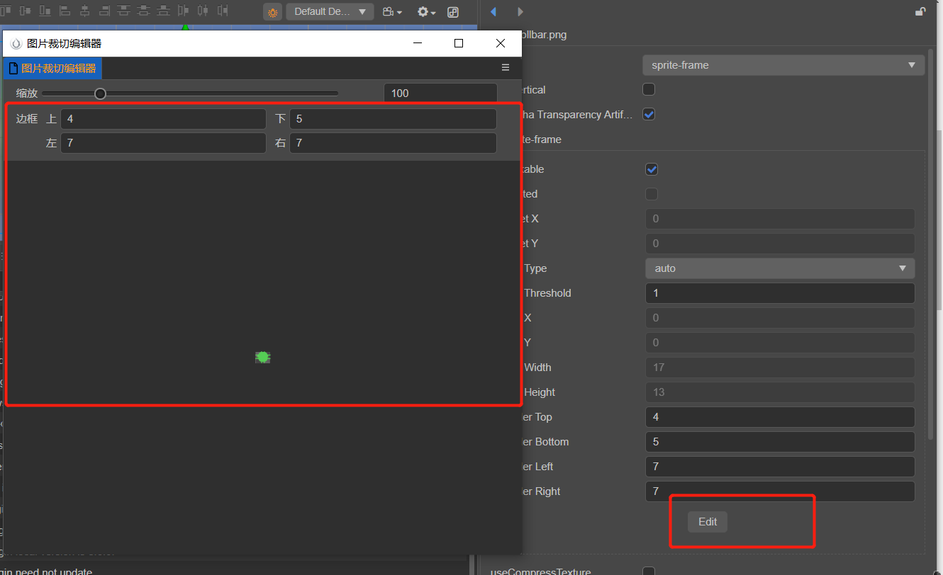Toggle the inspector lock icon
The height and width of the screenshot is (575, 943).
pyautogui.click(x=920, y=11)
